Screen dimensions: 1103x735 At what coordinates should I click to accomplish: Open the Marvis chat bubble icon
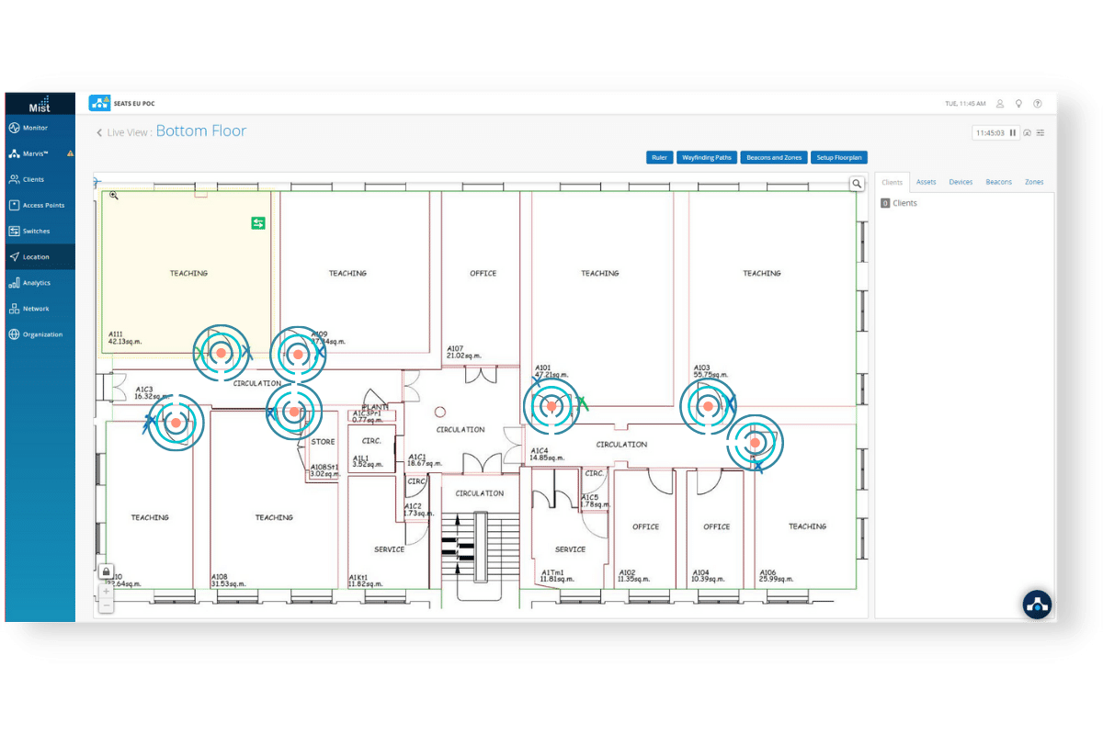tap(1037, 605)
